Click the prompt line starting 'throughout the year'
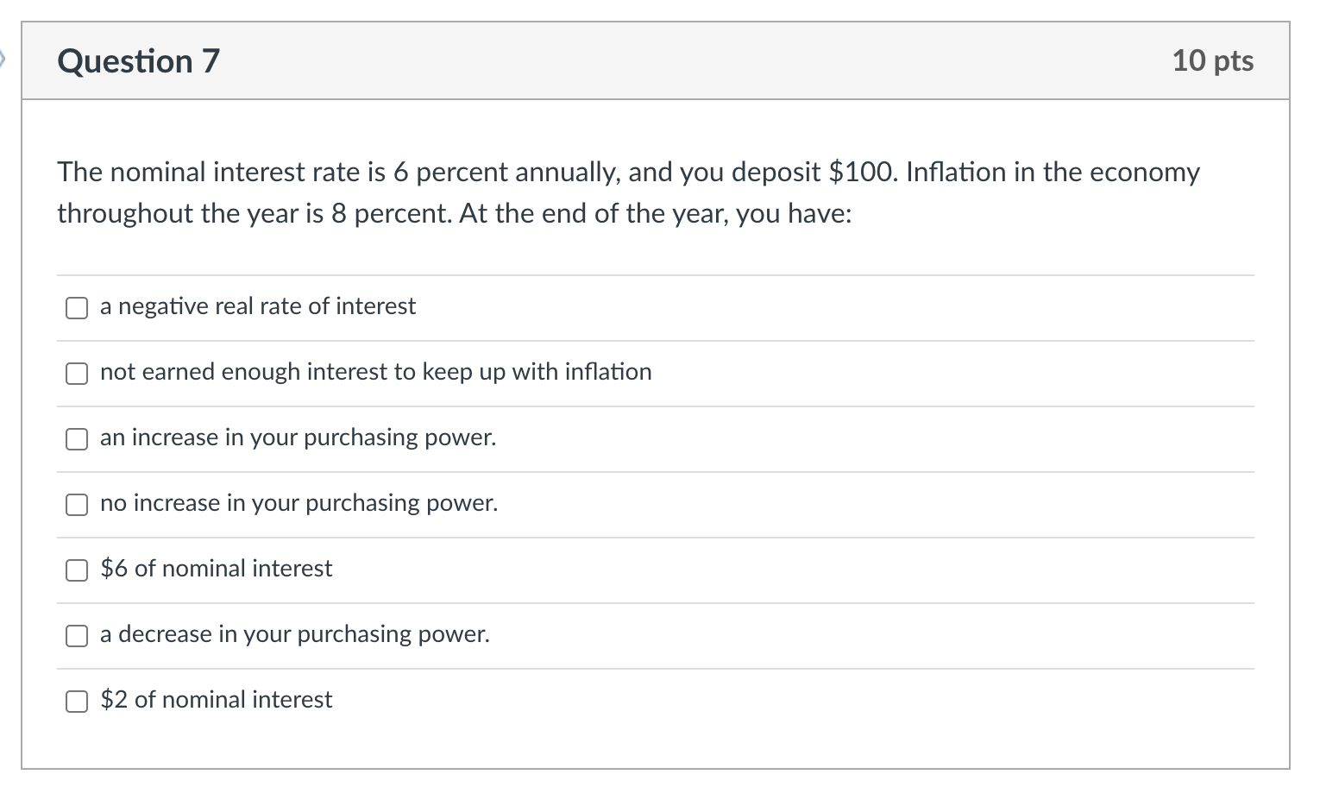Screen dimensions: 1320x787 pos(454,213)
